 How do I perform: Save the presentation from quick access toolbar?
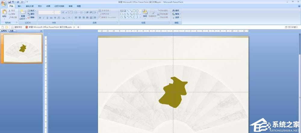click(x=9, y=2)
